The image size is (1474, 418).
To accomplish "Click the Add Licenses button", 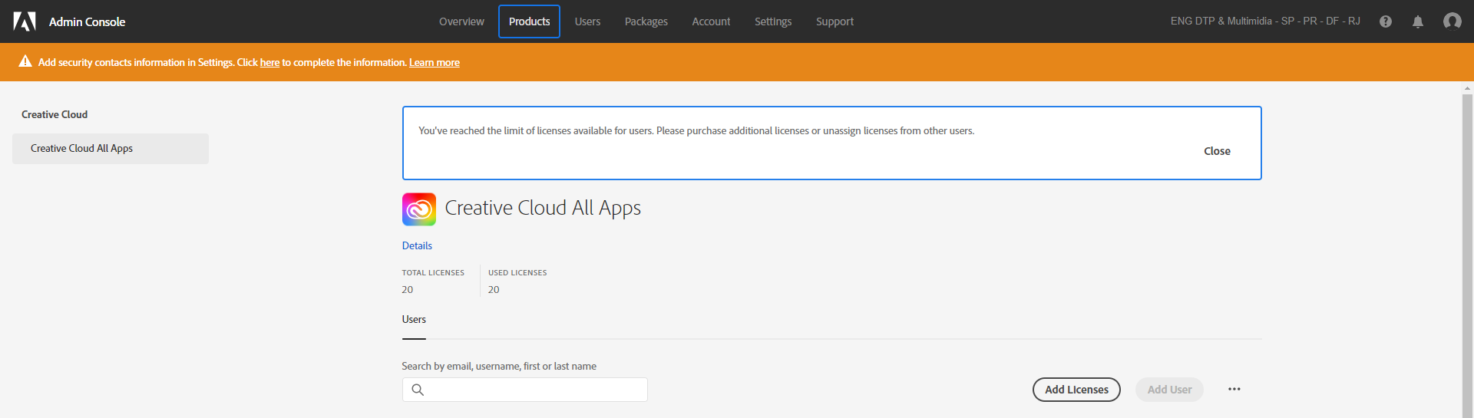I will click(1076, 390).
